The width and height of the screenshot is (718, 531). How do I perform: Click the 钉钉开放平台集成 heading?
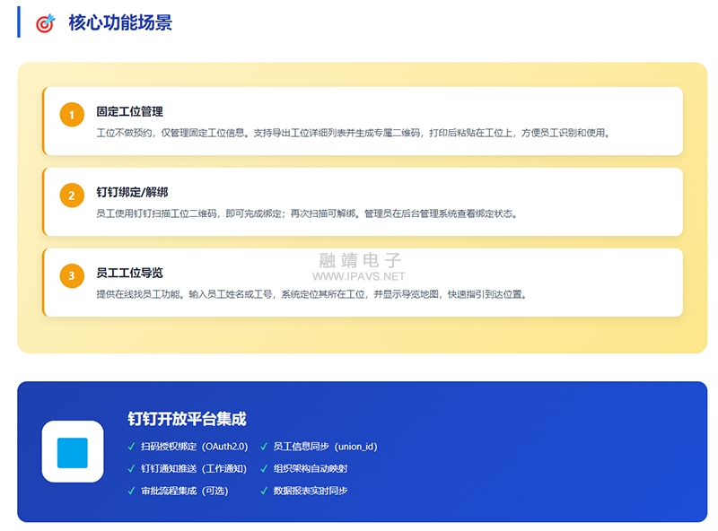click(187, 418)
